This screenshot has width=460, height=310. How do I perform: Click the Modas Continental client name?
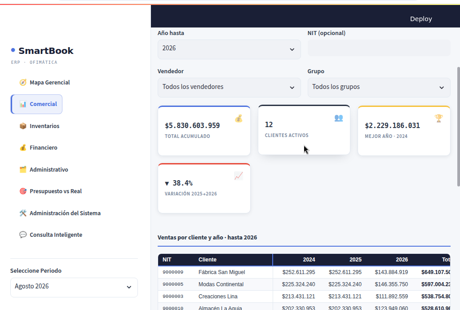221,284
